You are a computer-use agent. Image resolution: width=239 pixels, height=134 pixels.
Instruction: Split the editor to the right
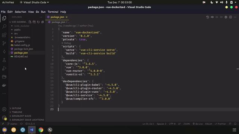(x=230, y=17)
